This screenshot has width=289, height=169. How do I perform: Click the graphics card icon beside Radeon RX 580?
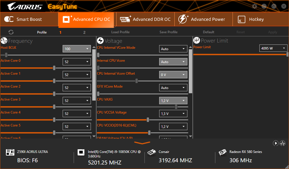pyautogui.click(x=222, y=153)
